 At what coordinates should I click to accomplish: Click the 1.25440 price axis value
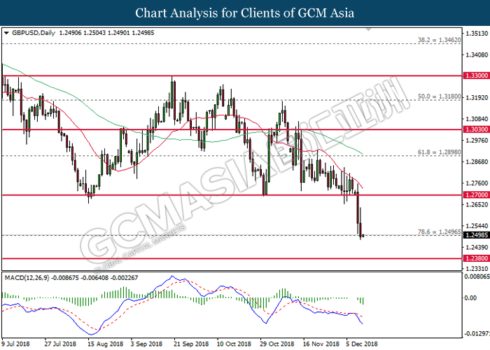[477, 226]
